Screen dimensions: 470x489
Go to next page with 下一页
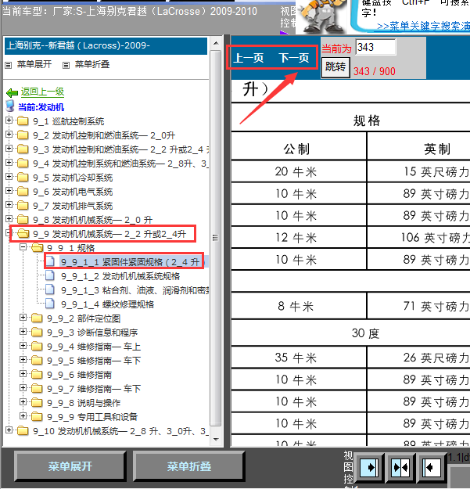(294, 58)
